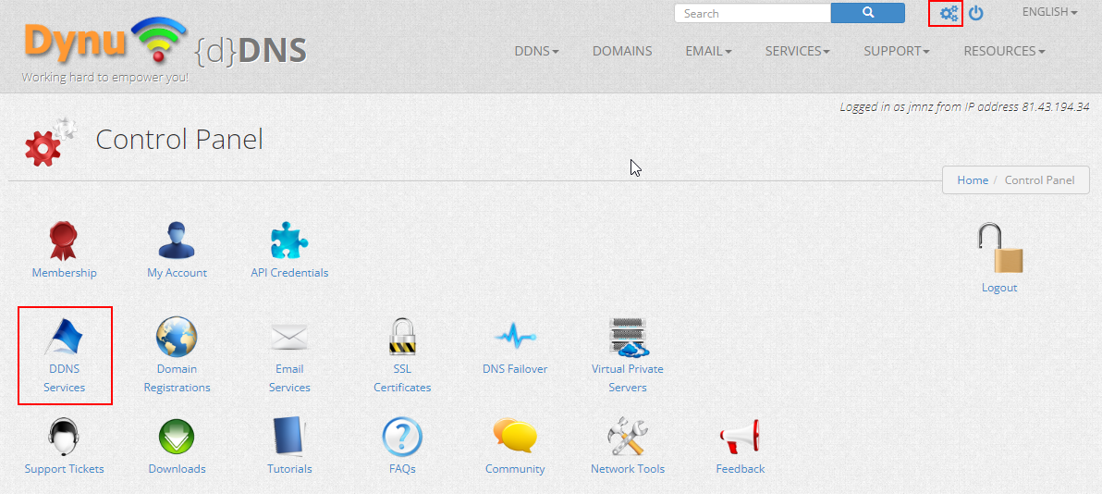Viewport: 1102px width, 494px height.
Task: Open the Virtual Private Servers icon
Action: click(x=628, y=337)
